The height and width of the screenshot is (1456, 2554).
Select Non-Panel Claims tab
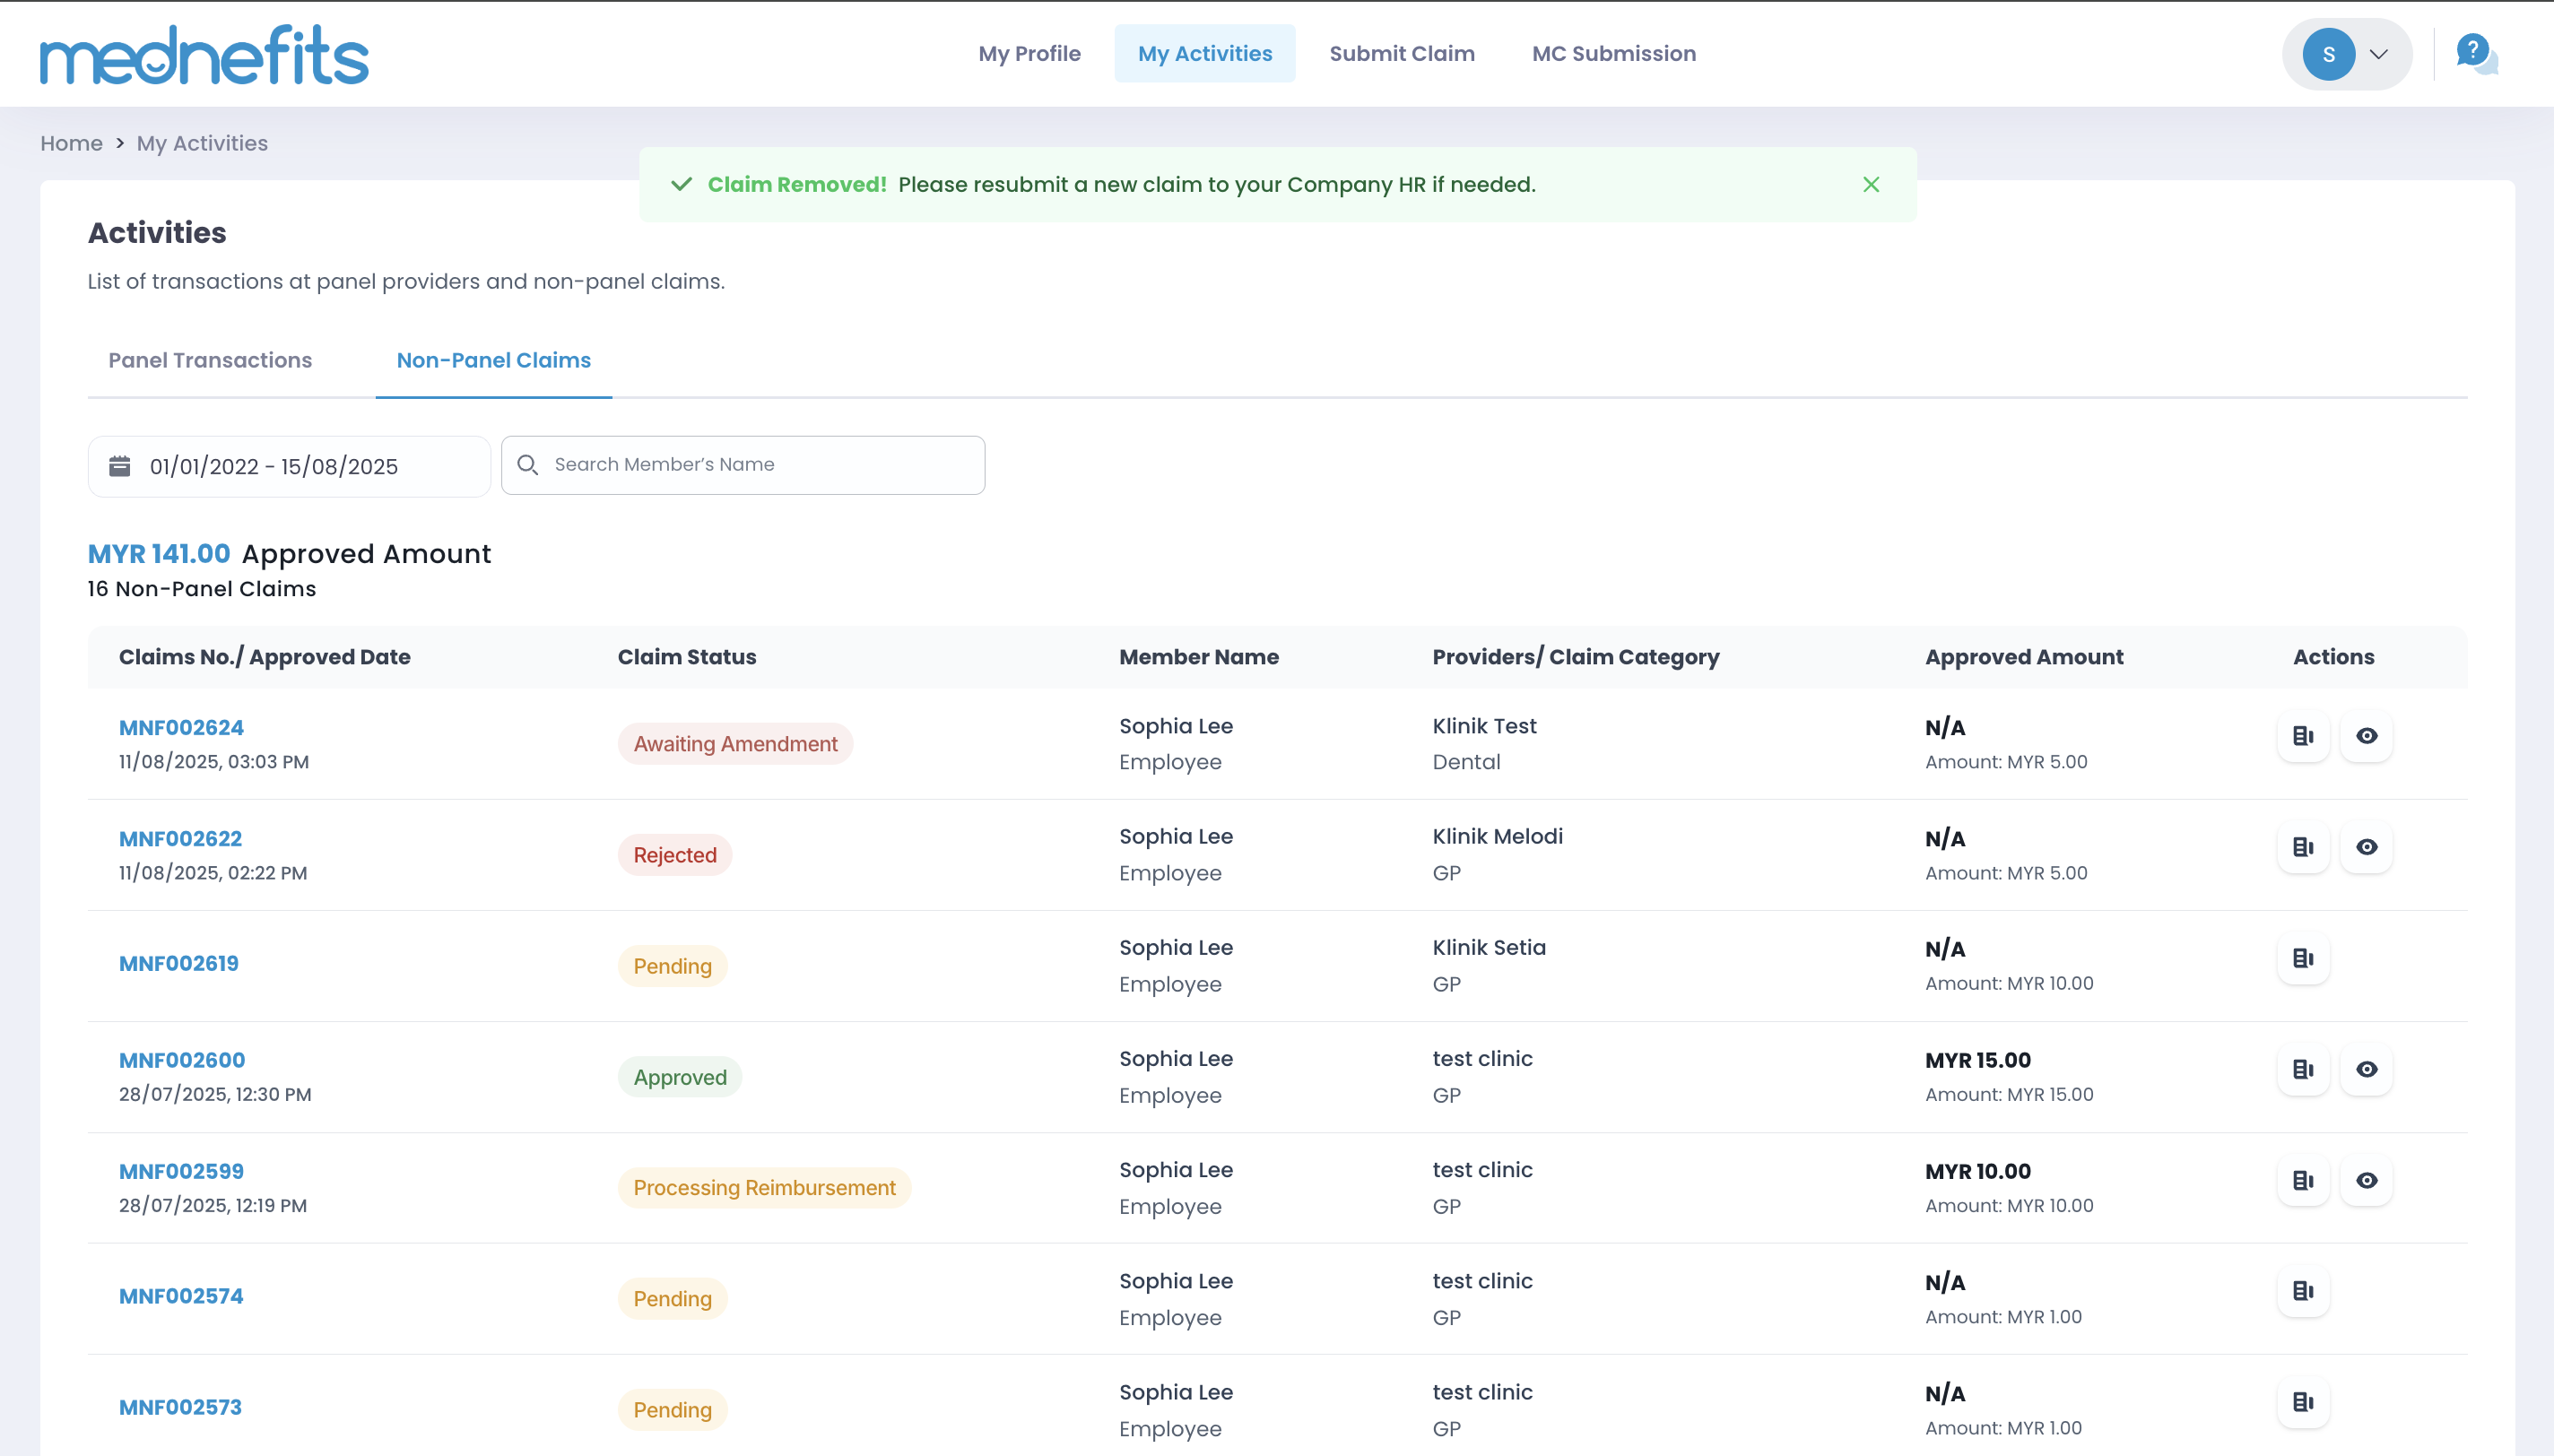pyautogui.click(x=494, y=360)
